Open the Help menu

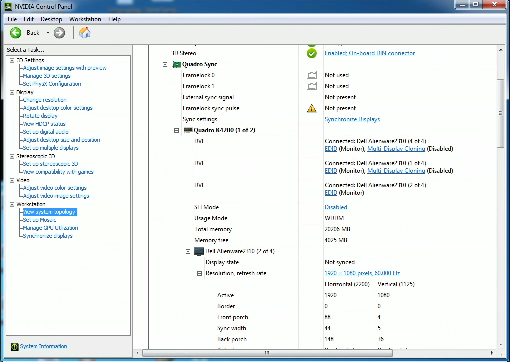(x=114, y=19)
